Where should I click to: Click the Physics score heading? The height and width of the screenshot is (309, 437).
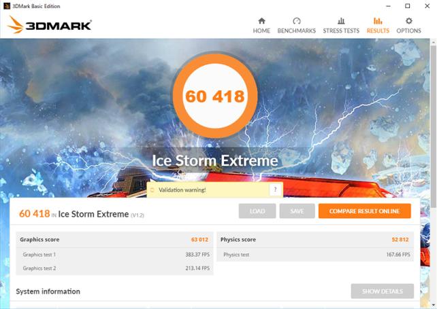238,240
